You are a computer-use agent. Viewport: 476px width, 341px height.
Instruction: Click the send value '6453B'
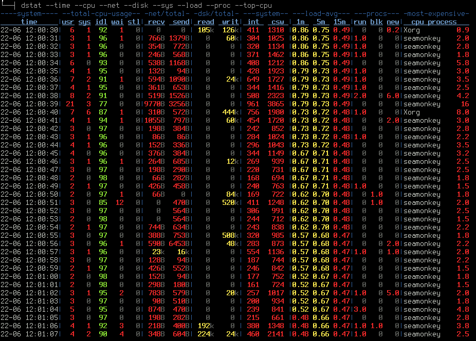point(179,243)
